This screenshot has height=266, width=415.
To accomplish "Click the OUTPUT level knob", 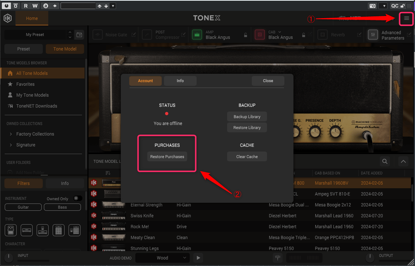I will click(x=370, y=258).
